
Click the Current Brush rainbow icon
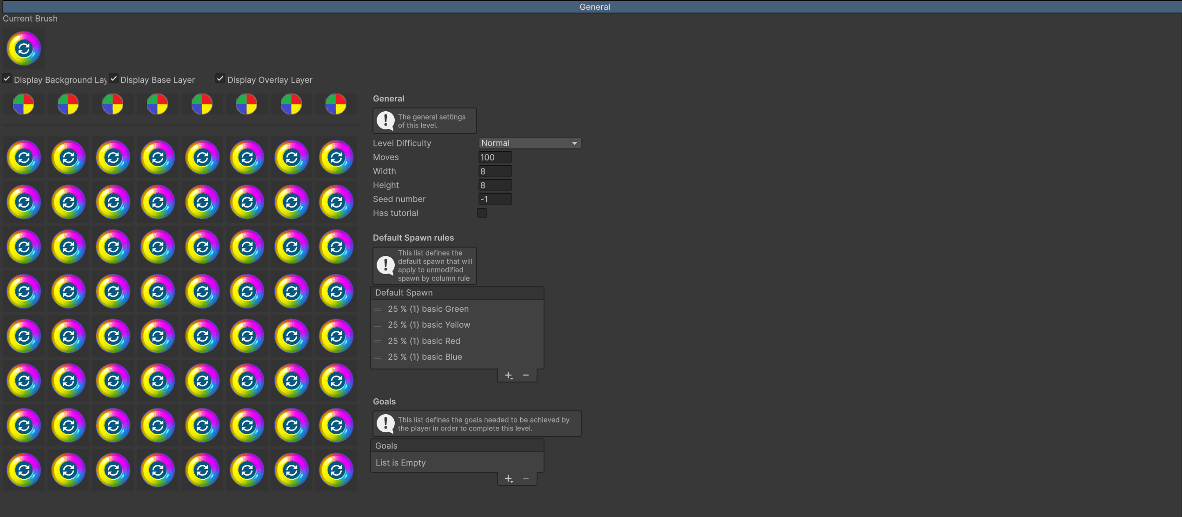24,48
